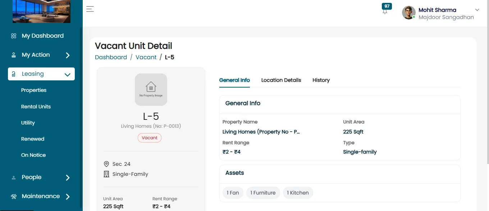Click the red Vacant status badge

coord(150,138)
